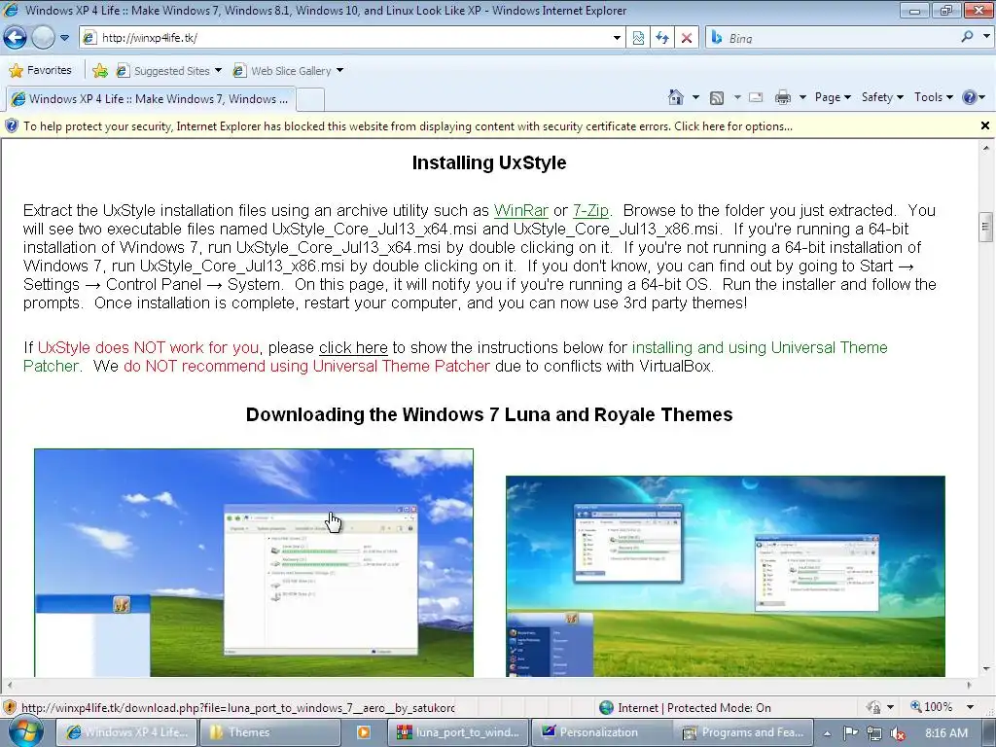
Task: Click the status bar warning shield icon
Action: (x=10, y=707)
